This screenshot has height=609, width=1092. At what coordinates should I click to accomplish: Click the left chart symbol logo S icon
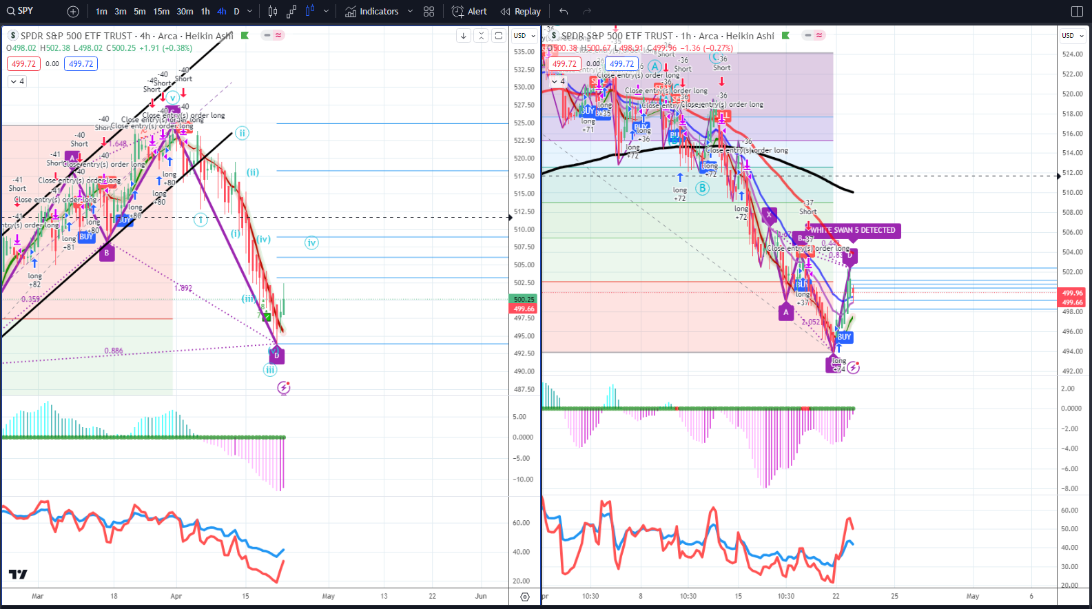pyautogui.click(x=12, y=36)
